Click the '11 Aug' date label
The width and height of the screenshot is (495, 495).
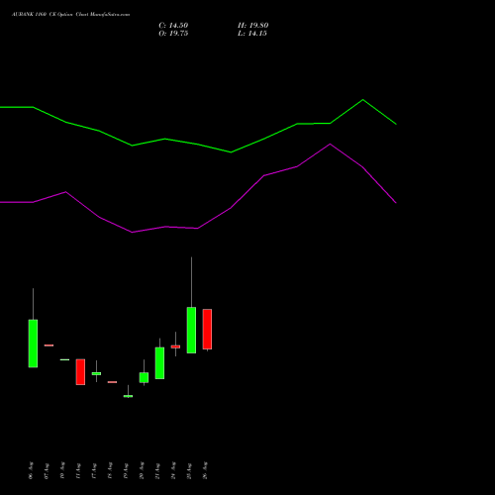(78, 471)
